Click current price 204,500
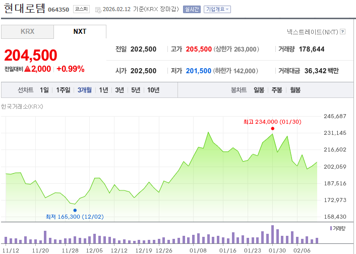This screenshot has height=254, width=356. click(x=31, y=55)
